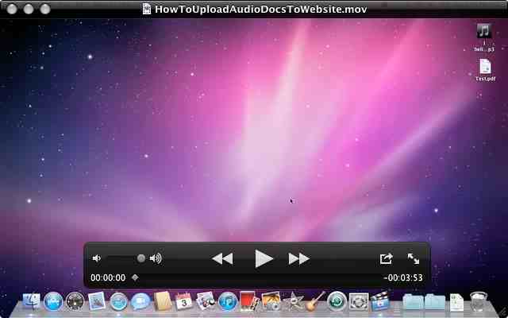This screenshot has width=508, height=318.
Task: Mute audio with the small speaker icon
Action: [x=96, y=258]
